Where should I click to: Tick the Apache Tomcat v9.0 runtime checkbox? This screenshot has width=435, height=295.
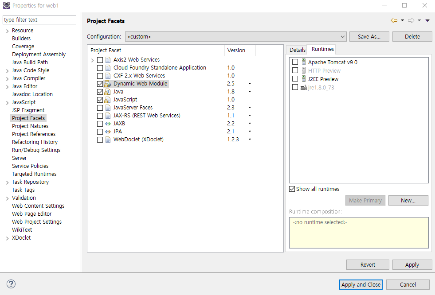point(295,62)
